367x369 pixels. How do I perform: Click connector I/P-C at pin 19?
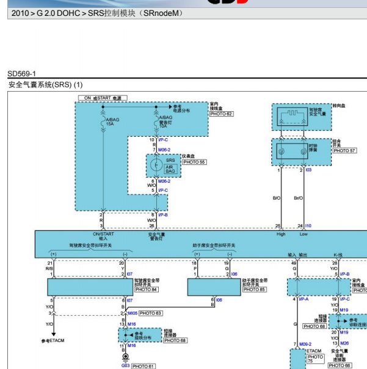pos(345,299)
